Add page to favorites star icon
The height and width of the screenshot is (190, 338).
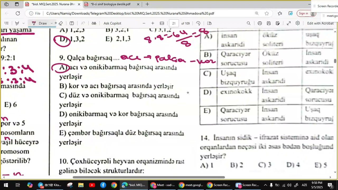[267, 13]
